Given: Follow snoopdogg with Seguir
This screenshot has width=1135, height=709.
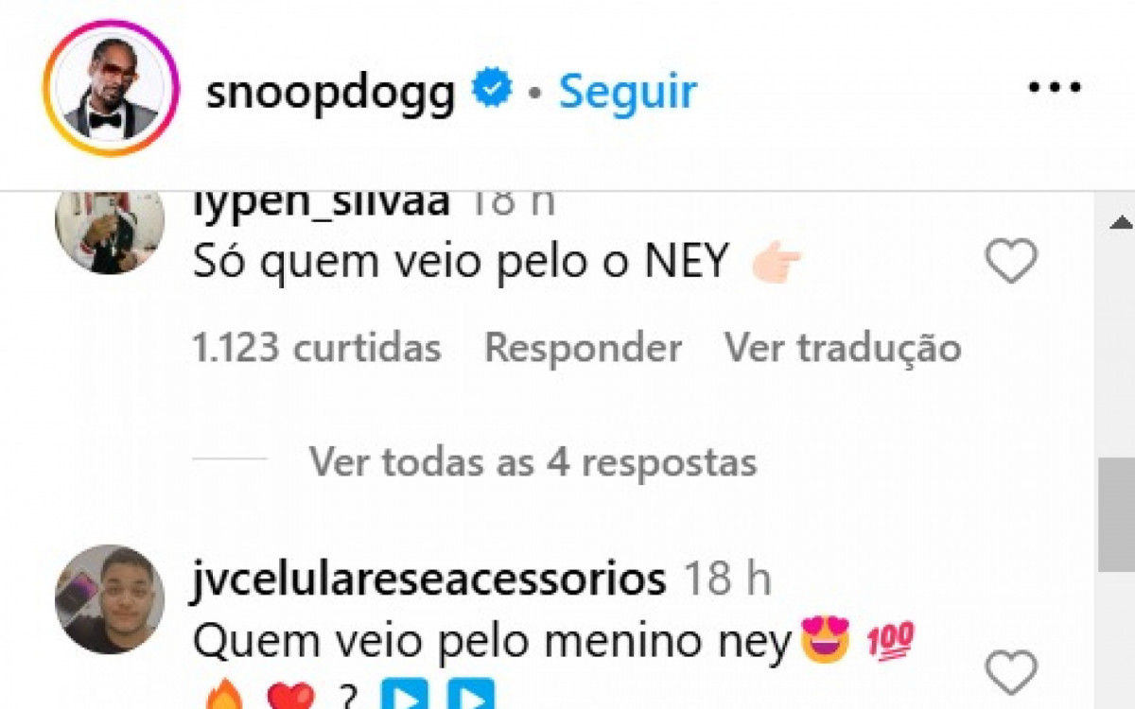Looking at the screenshot, I should 628,91.
